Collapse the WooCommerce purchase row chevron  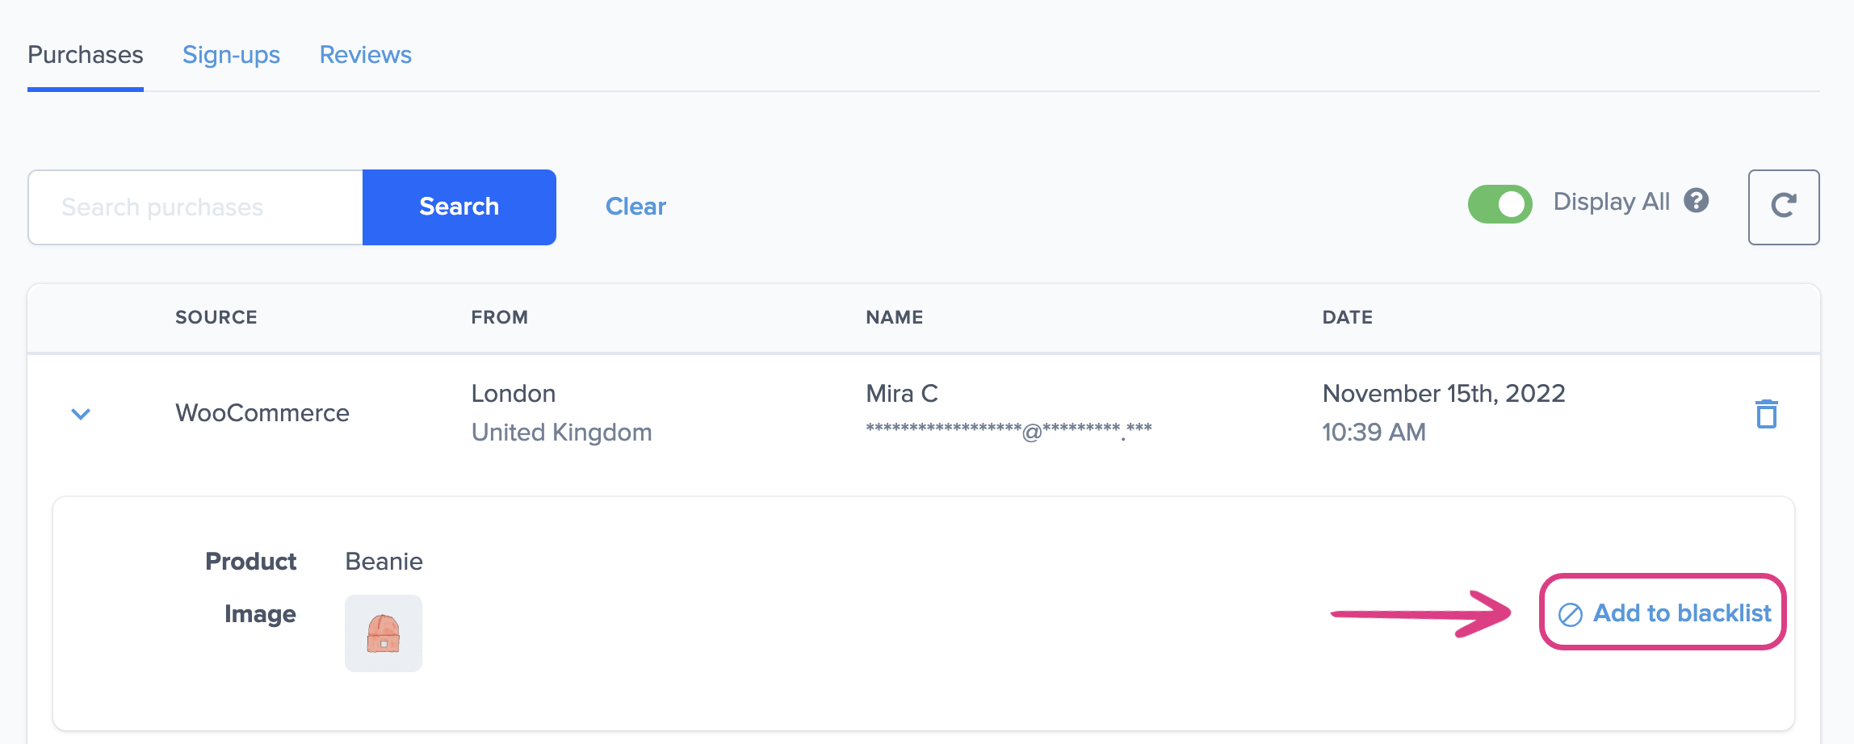pos(81,414)
